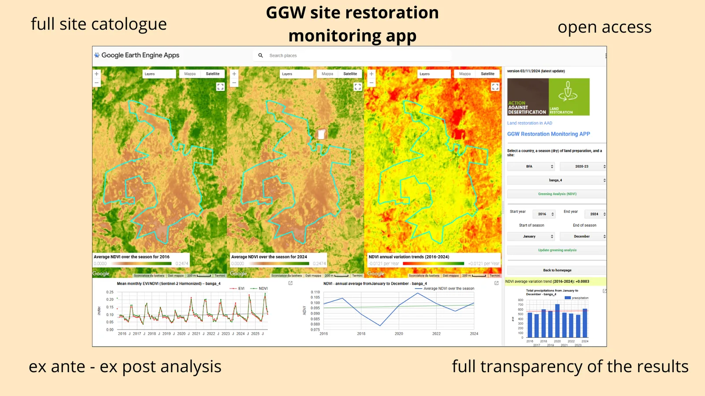Maximize the 2016 NDVI map with fullscreen icon

pos(220,87)
